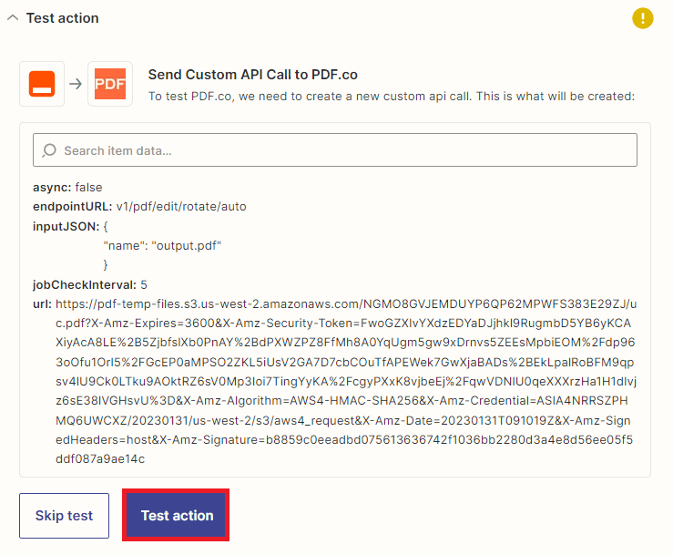
Task: Click the "name": "output.pdf" JSON line
Action: coord(164,245)
